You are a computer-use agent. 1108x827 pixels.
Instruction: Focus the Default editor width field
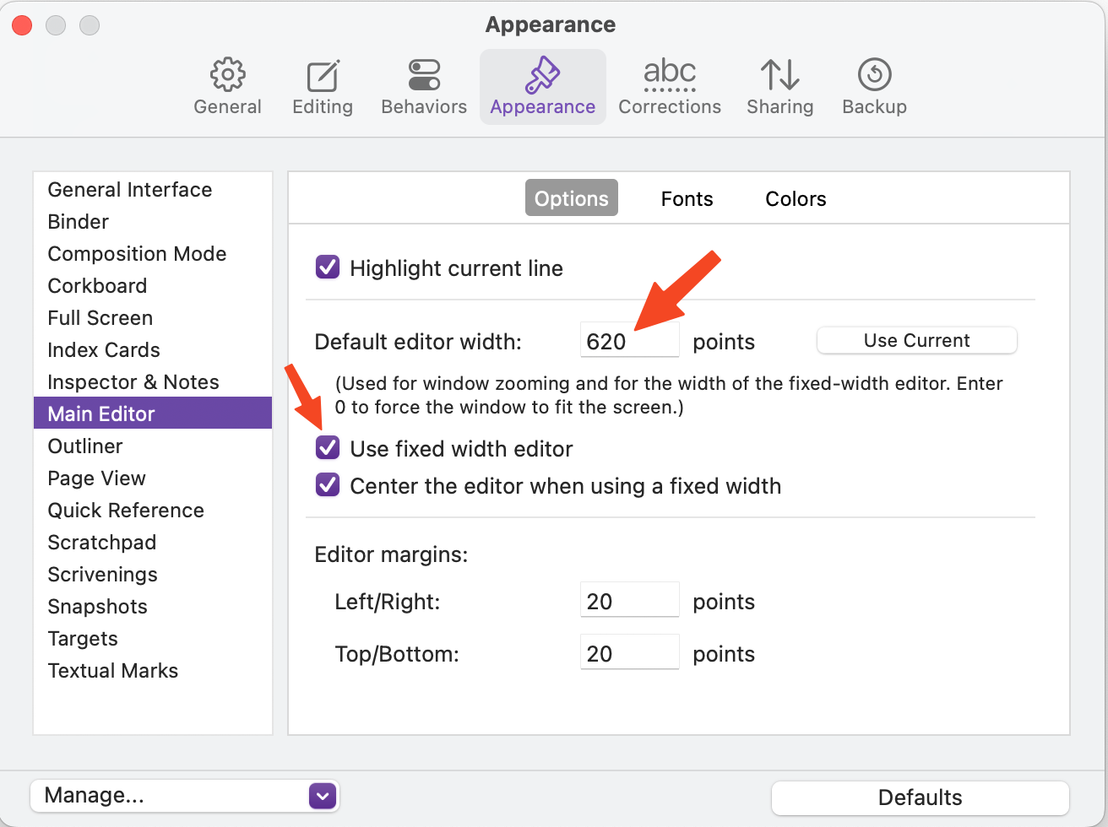click(x=630, y=341)
